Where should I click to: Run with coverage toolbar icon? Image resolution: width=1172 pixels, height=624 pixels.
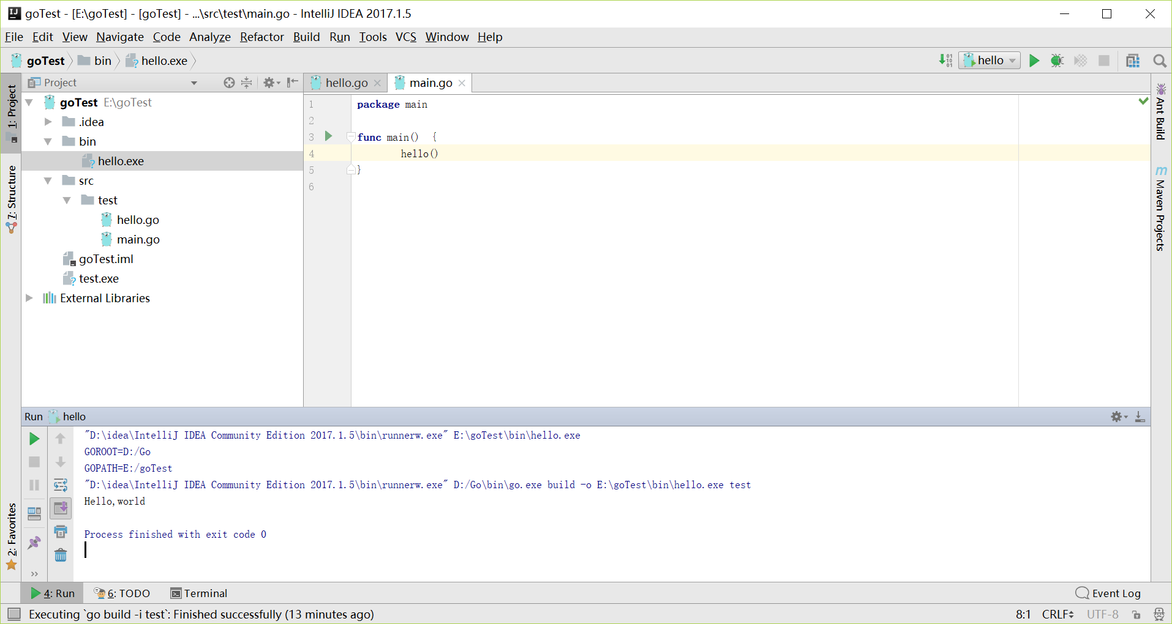[x=1081, y=61]
